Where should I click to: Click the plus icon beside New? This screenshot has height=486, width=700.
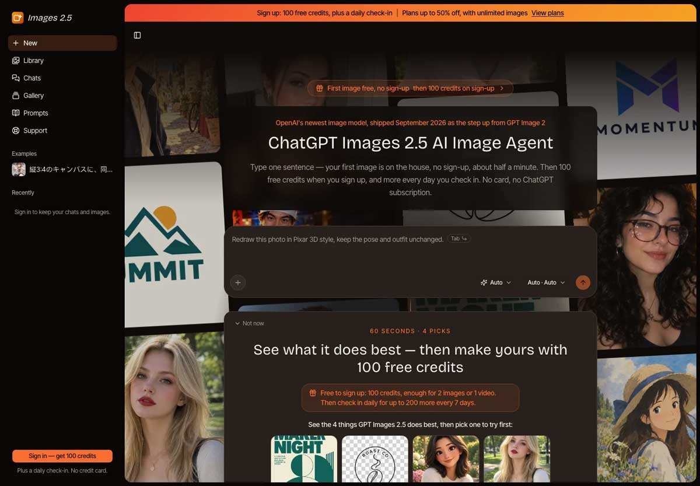tap(16, 43)
